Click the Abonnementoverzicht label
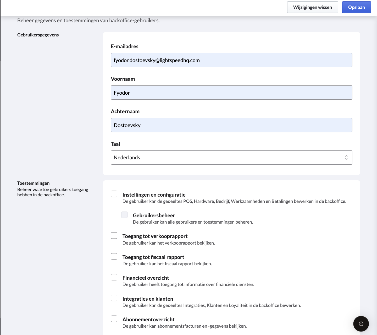 pos(148,320)
